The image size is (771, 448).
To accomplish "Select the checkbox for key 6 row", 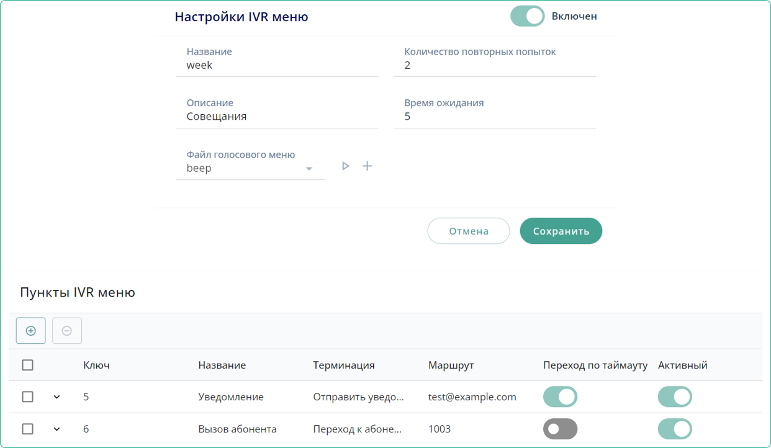I will pos(28,429).
